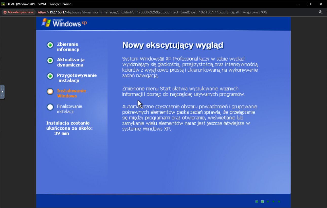The width and height of the screenshot is (327, 208).
Task: Click the Finalizowanie instalacji step label
Action: click(x=69, y=109)
